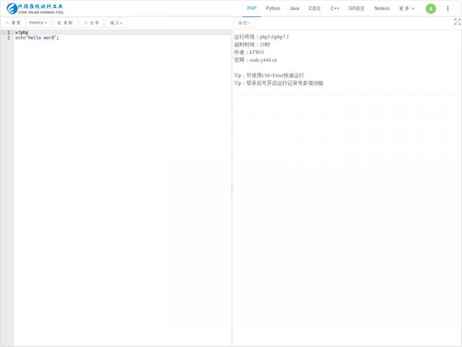Screen dimensions: 462x347
Task: Select the PHP language tab
Action: 252,8
